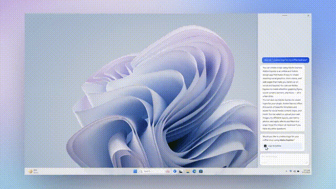Click the Copilot message input field

click(285, 159)
